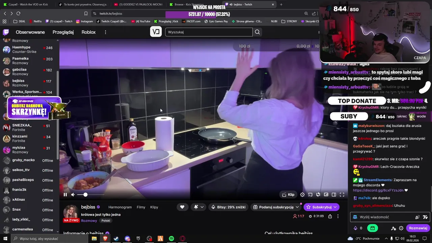Send message with Rozmawiaj button
The width and height of the screenshot is (432, 243).
[418, 228]
